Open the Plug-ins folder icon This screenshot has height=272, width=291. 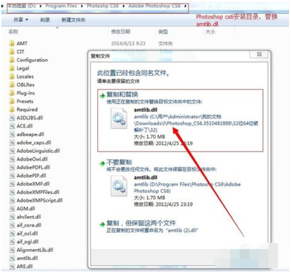point(12,93)
